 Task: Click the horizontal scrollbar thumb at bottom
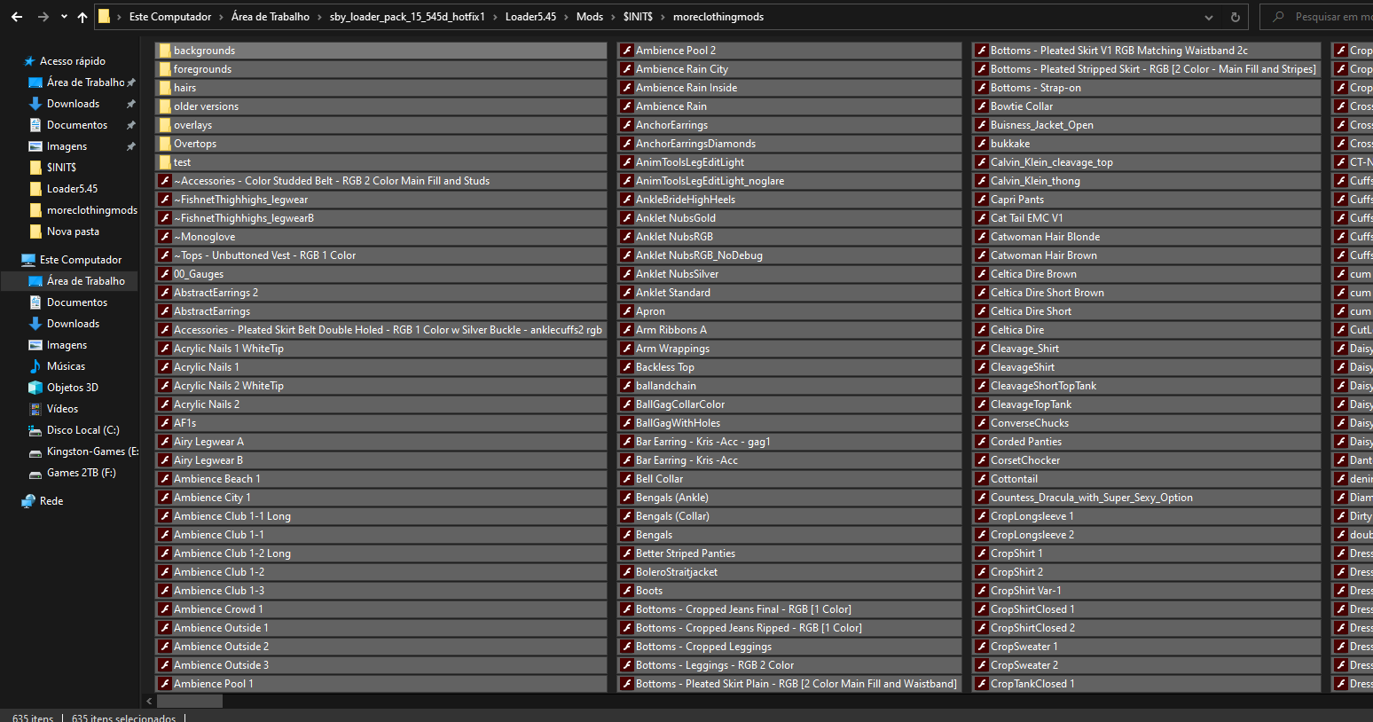(x=190, y=701)
